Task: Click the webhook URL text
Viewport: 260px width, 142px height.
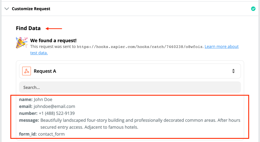Action: [140, 47]
